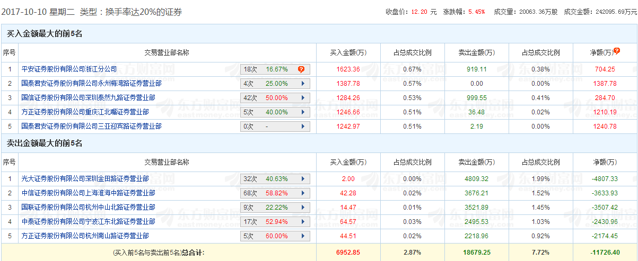This screenshot has width=638, height=261.
Task: Open 中泰证券宁波江东北路证券营业部 link
Action: pos(88,221)
